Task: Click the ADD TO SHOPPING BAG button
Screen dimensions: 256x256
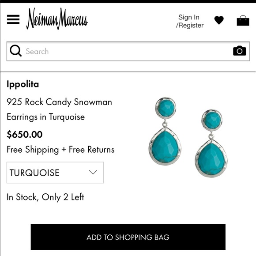Action: click(x=128, y=237)
